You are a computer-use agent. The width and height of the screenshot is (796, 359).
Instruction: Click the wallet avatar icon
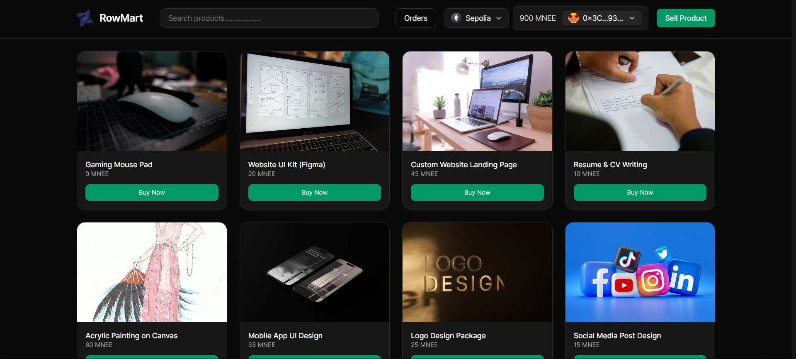click(573, 18)
